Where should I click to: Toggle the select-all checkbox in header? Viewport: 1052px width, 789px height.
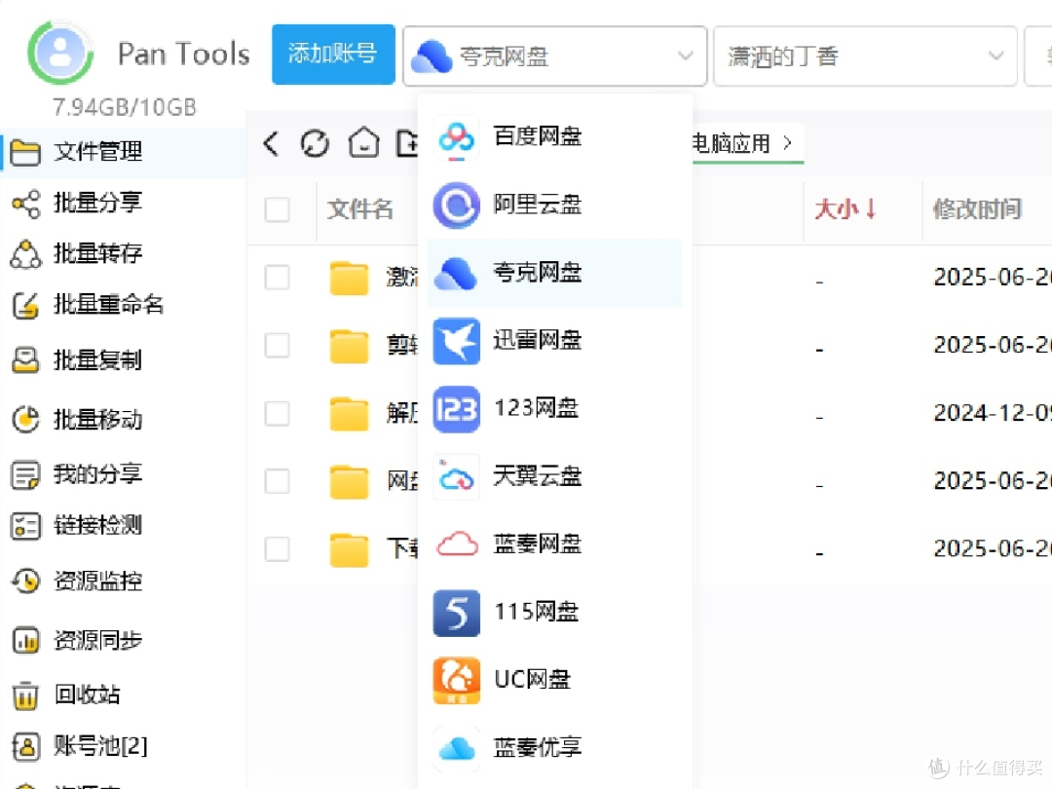(x=277, y=210)
